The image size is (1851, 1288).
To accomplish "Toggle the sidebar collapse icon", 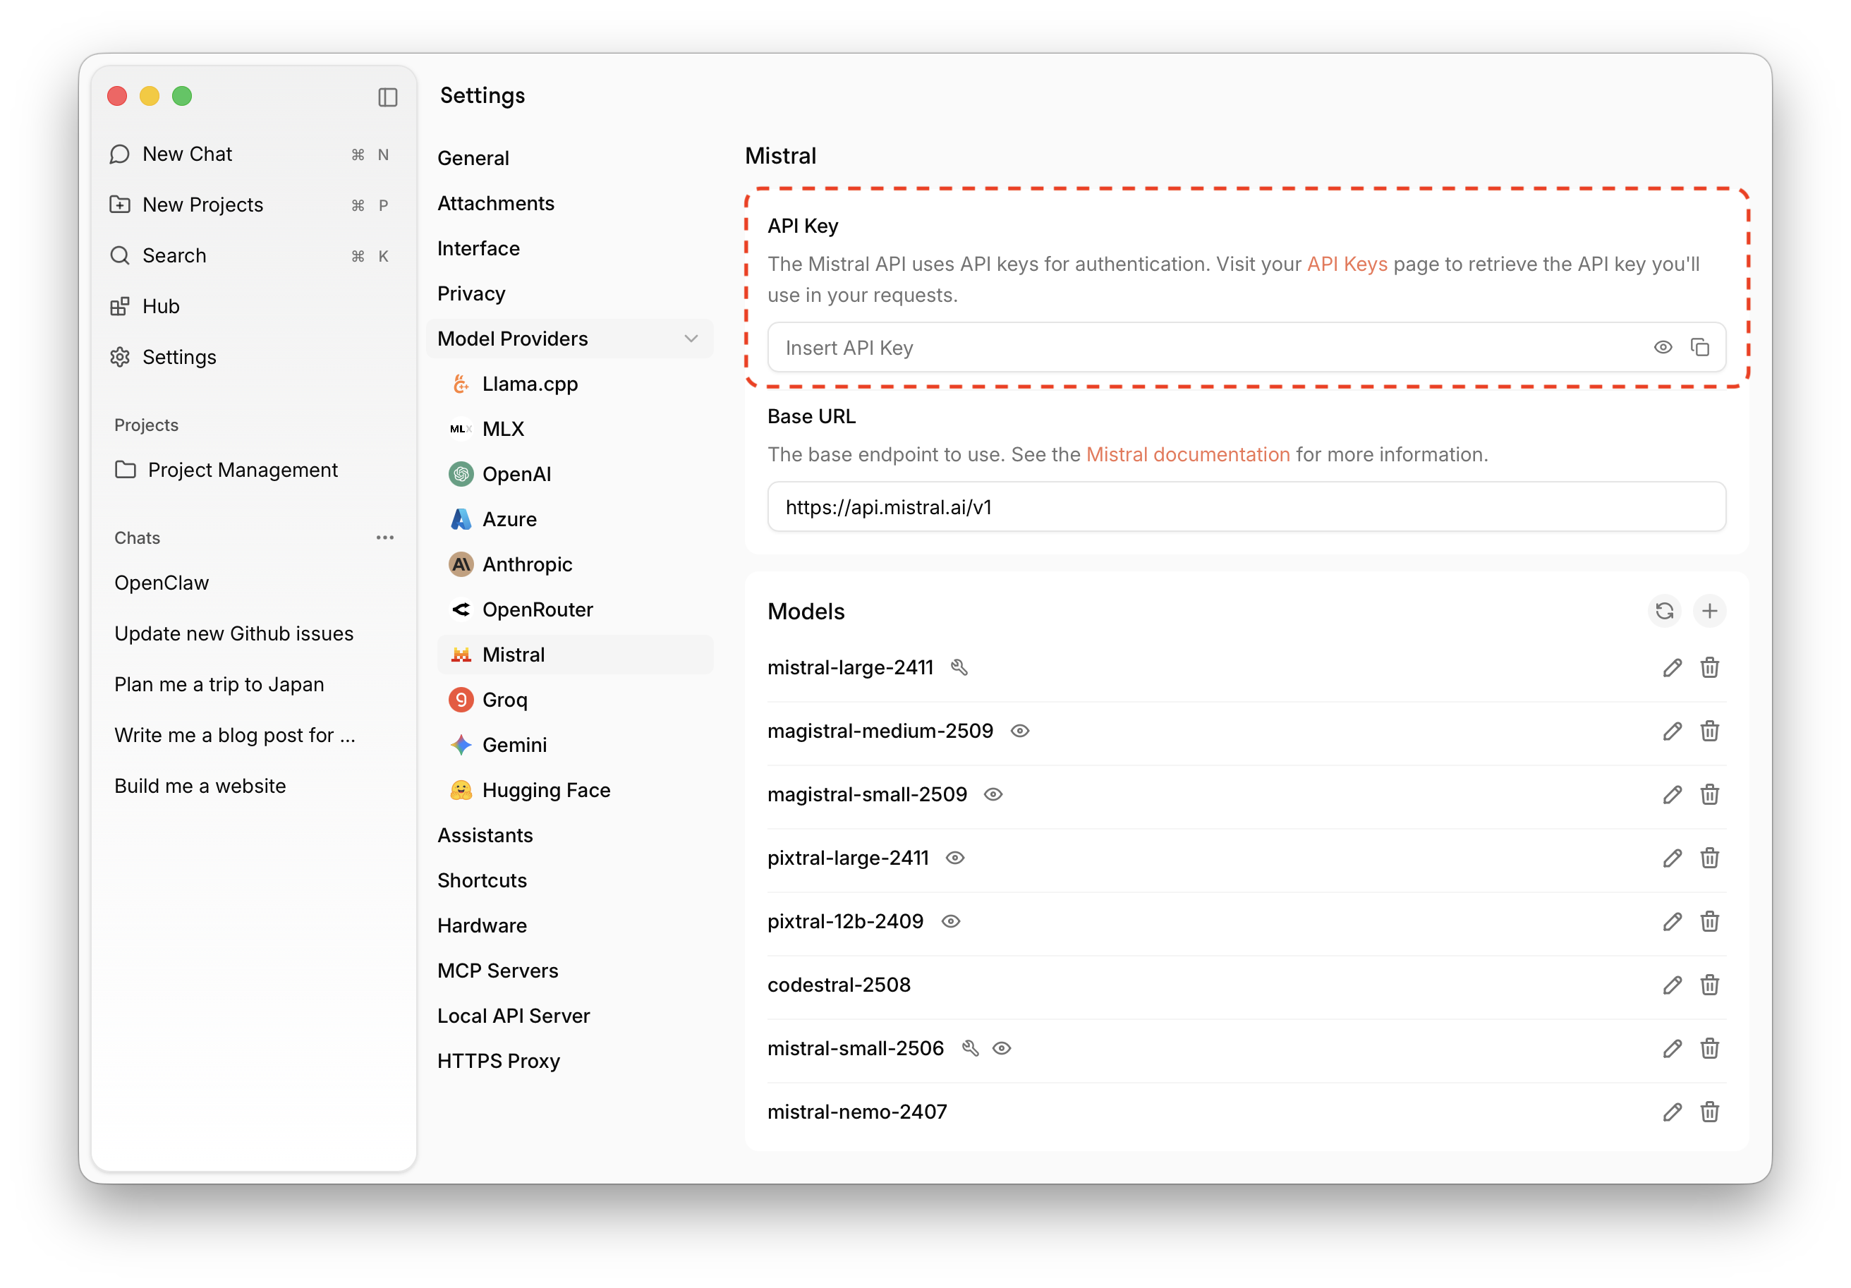I will pos(388,97).
